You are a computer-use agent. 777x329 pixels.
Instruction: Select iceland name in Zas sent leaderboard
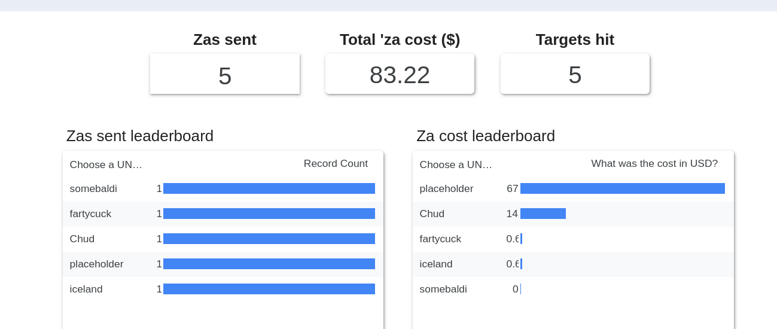(x=86, y=290)
